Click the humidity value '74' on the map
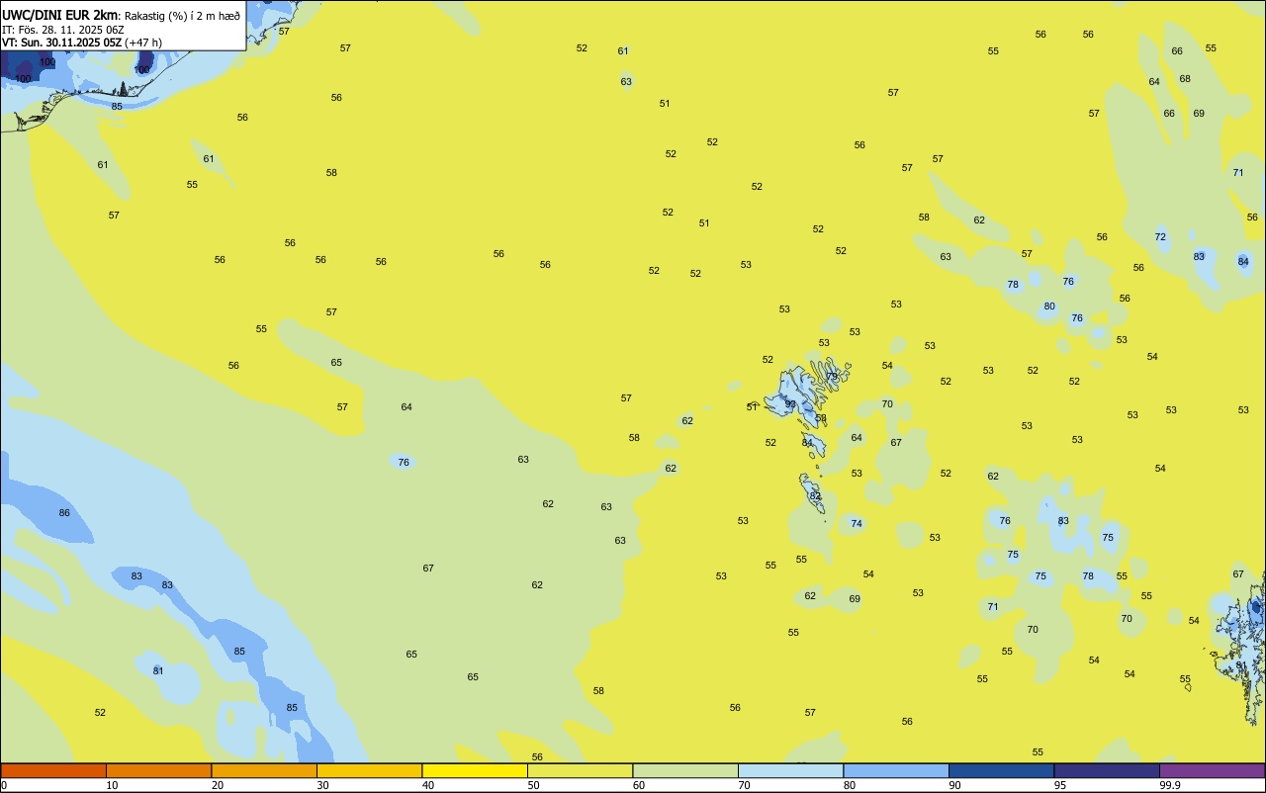This screenshot has height=793, width=1266. tap(857, 524)
